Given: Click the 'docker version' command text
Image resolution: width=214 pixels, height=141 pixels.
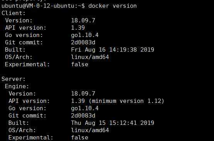Looking at the screenshot, I should [x=113, y=6].
